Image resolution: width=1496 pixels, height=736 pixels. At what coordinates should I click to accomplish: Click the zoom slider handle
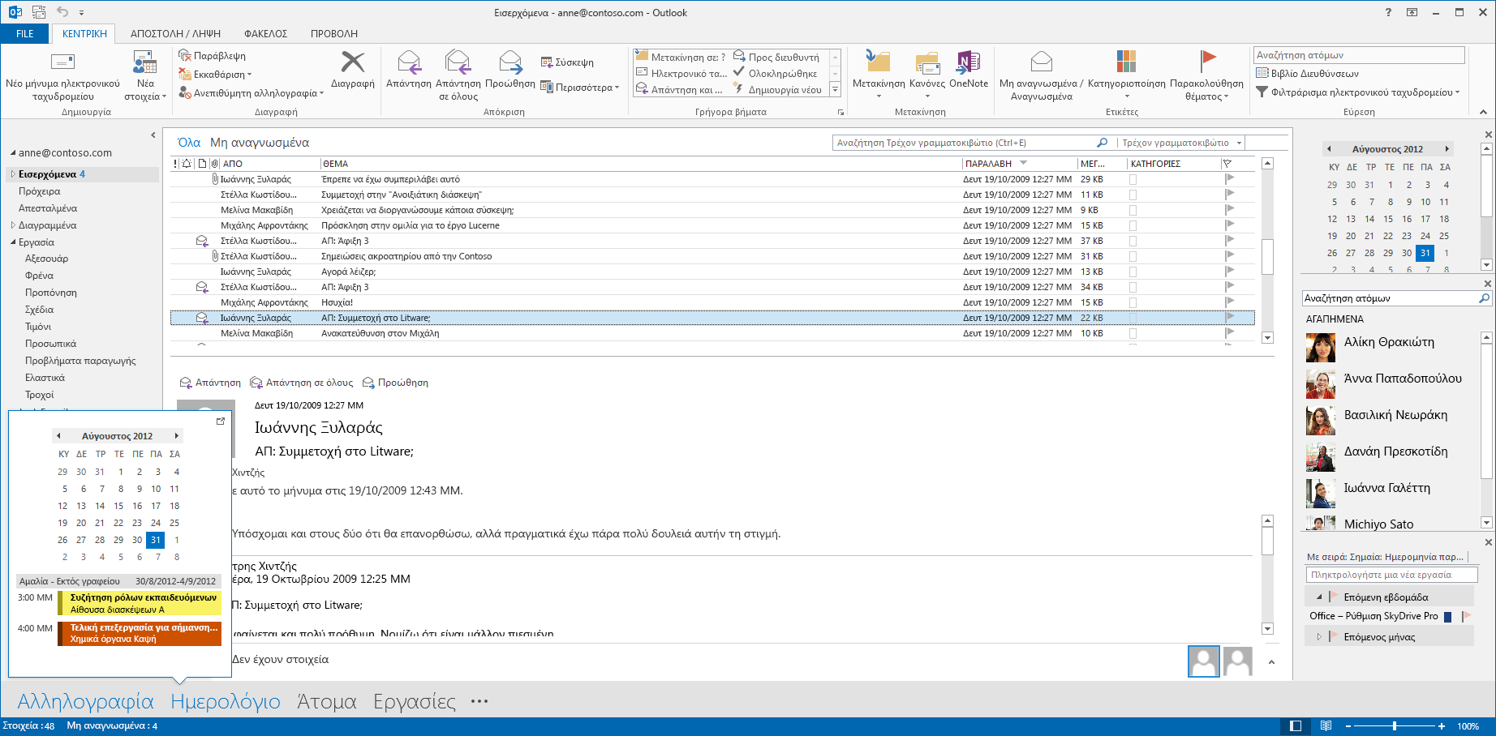click(1395, 726)
